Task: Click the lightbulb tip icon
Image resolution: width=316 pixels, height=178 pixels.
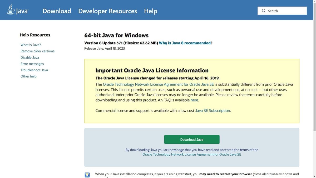Action: [x=87, y=175]
